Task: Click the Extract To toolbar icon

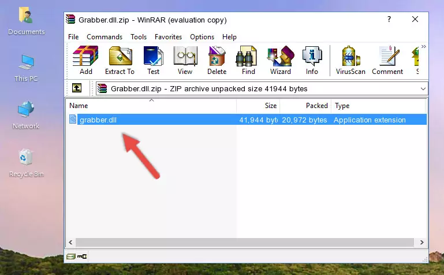Action: tap(120, 60)
